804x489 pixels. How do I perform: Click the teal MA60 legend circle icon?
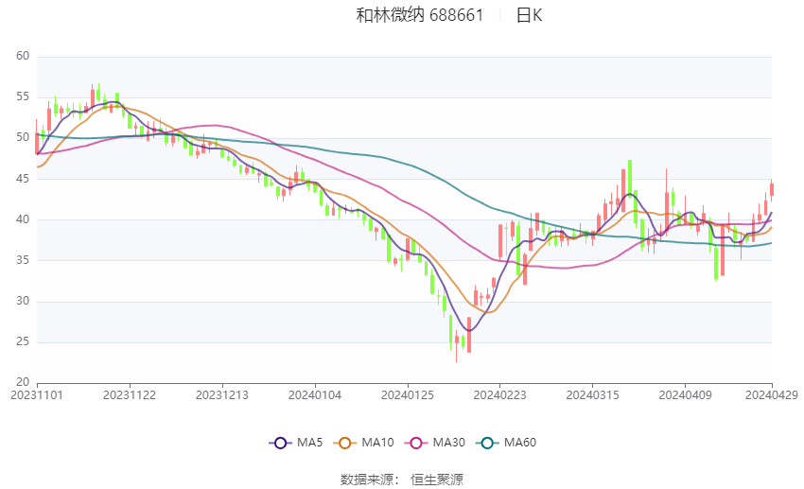point(488,443)
